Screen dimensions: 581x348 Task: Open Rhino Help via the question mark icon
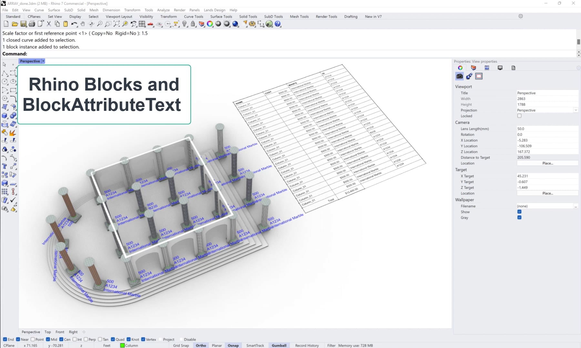(278, 24)
